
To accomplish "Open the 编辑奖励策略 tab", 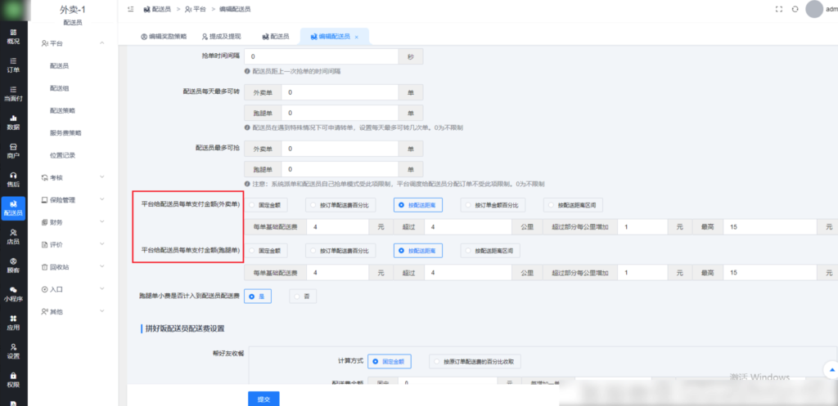I will pyautogui.click(x=164, y=37).
